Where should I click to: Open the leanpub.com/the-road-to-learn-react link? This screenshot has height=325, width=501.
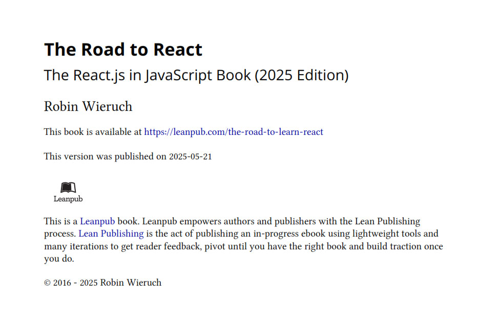[x=234, y=132]
